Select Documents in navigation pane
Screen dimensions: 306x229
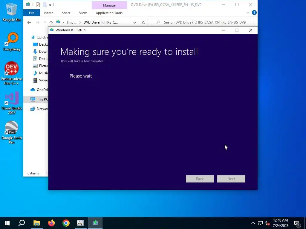[x=41, y=59]
